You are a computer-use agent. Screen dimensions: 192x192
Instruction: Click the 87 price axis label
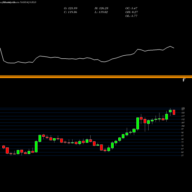point(183,136)
